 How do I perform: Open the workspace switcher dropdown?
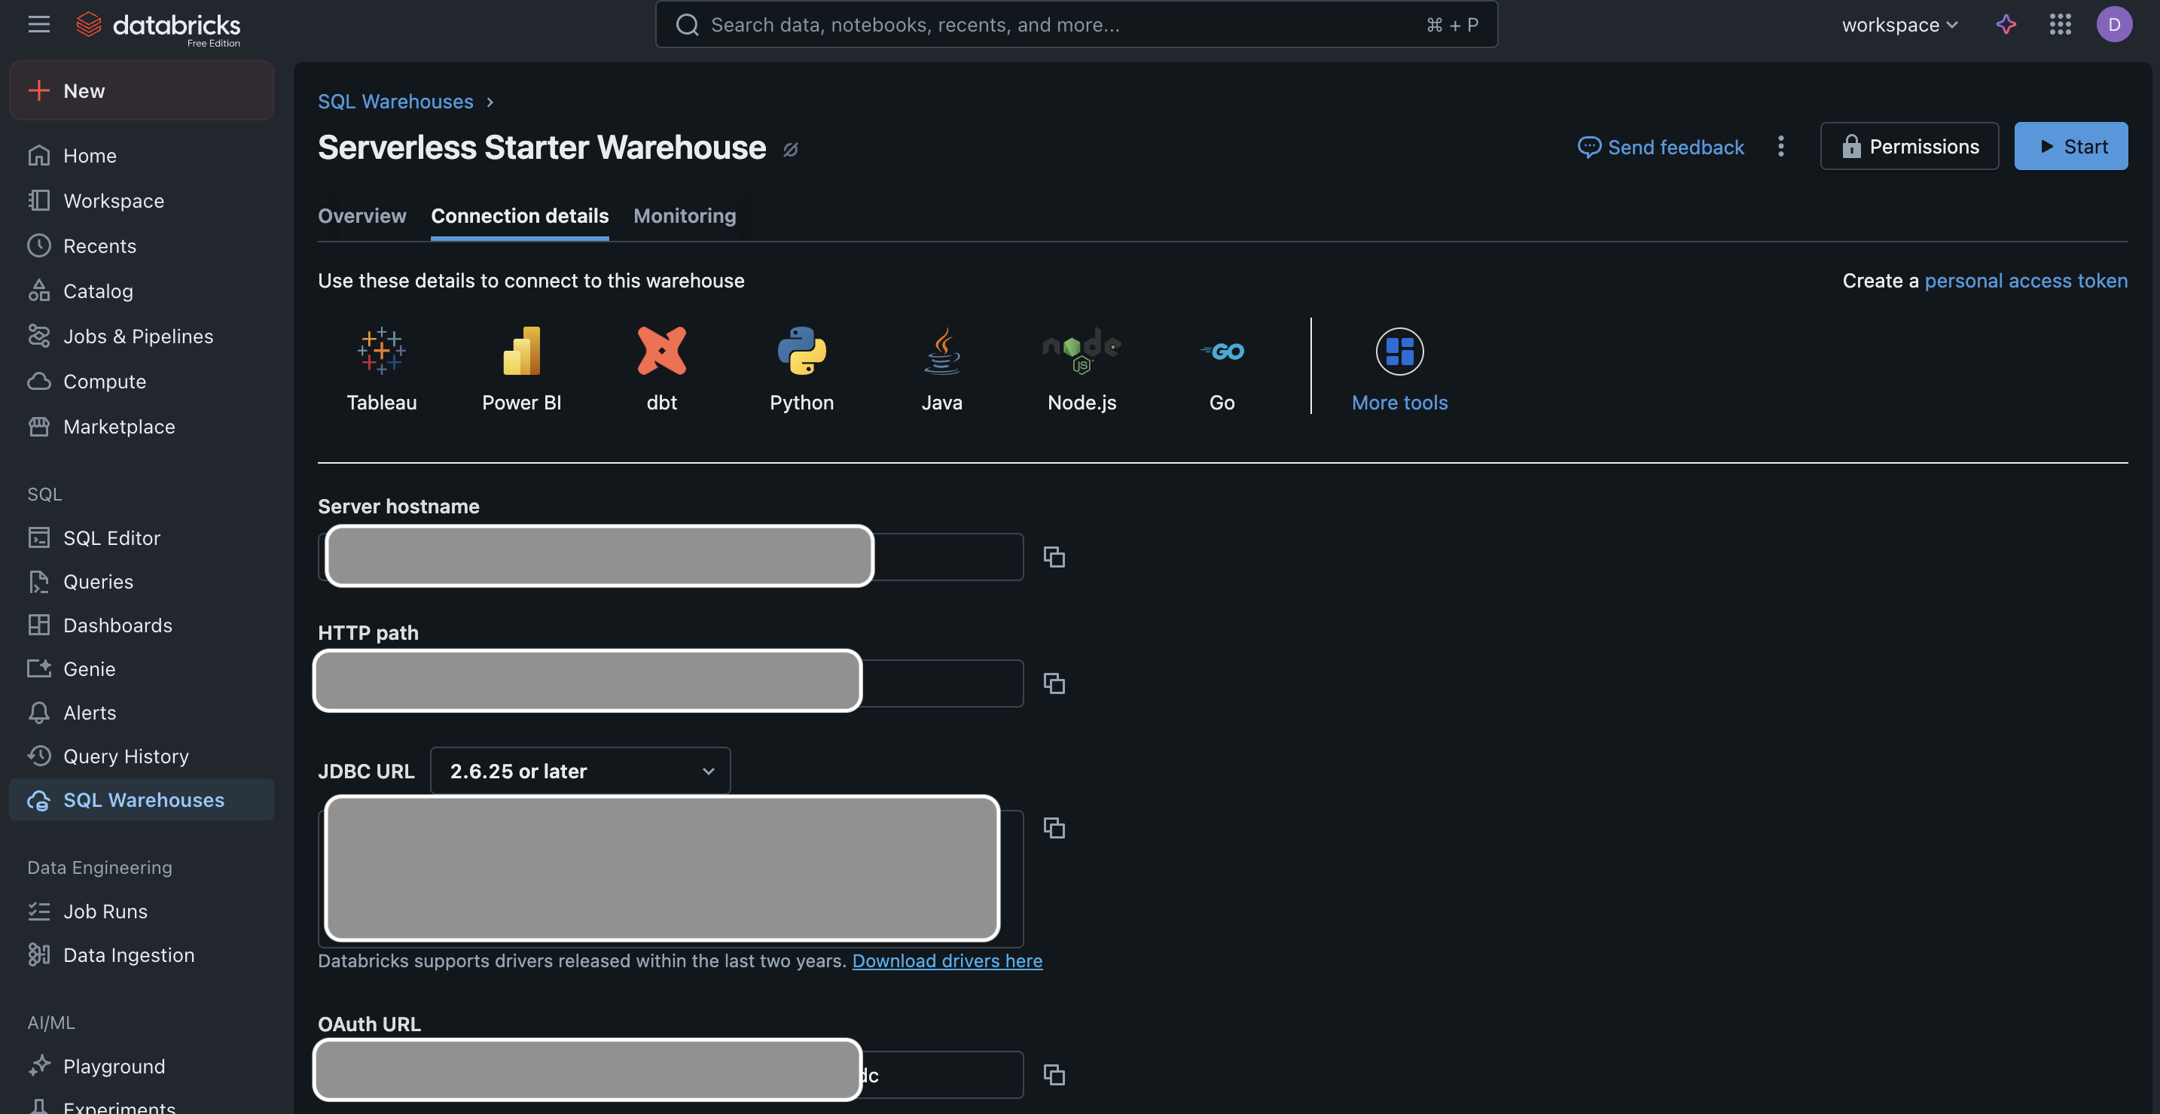1899,24
